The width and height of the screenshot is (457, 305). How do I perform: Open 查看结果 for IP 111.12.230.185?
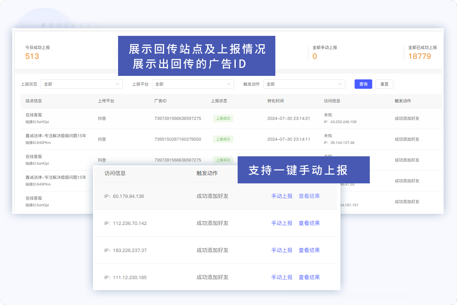[309, 277]
